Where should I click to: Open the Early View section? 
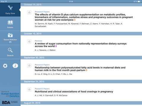tap(10, 10)
